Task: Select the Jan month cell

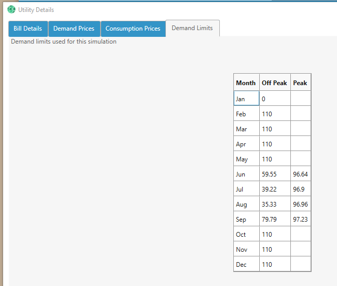Action: 246,99
